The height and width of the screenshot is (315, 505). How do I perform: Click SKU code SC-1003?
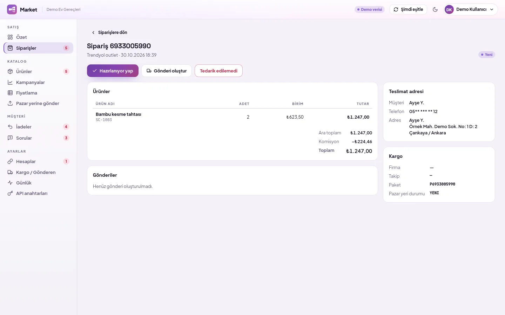(x=104, y=120)
